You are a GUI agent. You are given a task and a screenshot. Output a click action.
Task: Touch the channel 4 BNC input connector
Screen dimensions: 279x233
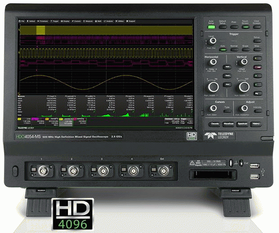(x=133, y=171)
